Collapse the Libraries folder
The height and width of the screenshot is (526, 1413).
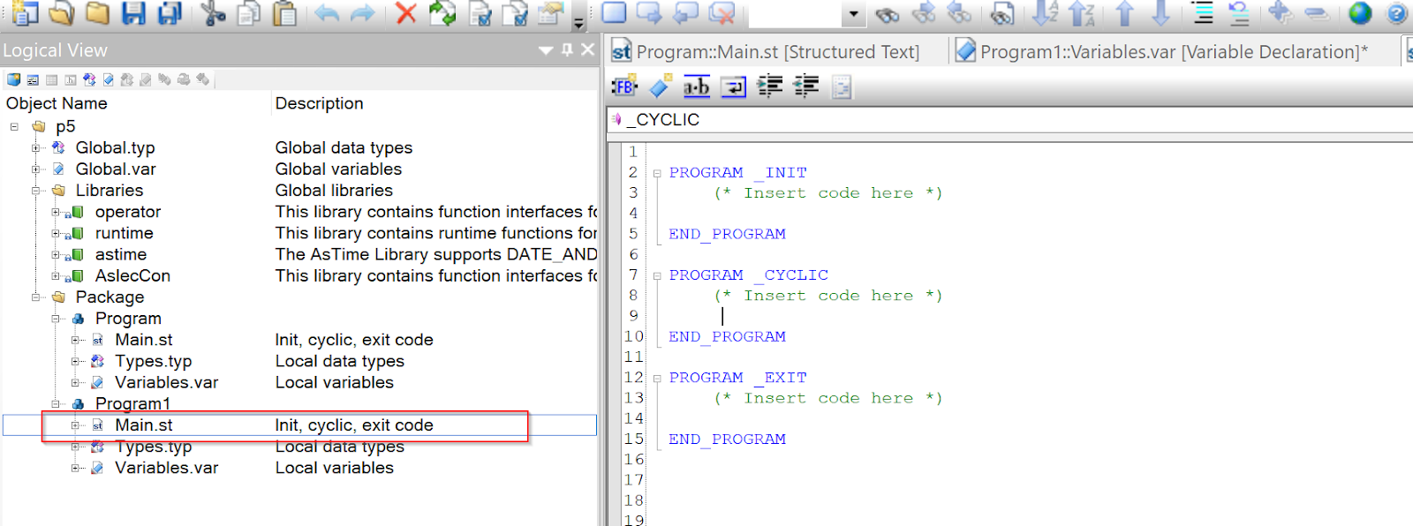point(35,190)
